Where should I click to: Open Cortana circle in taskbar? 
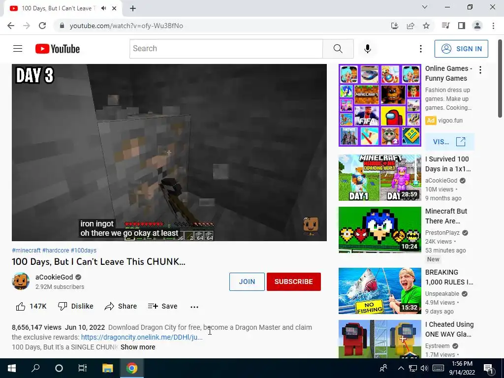pos(59,368)
